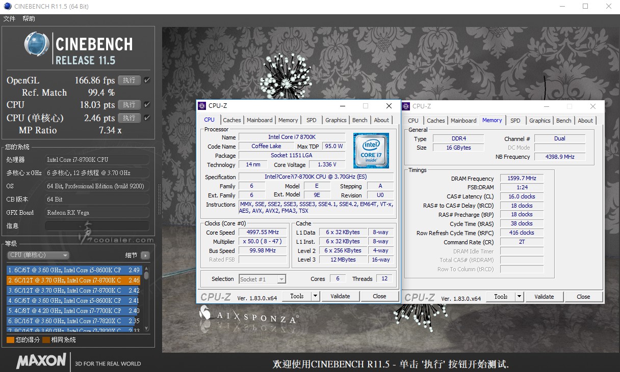Screen dimensions: 620x372
Task: Click the Core Voltage value 1.336 V
Action: tap(327, 165)
